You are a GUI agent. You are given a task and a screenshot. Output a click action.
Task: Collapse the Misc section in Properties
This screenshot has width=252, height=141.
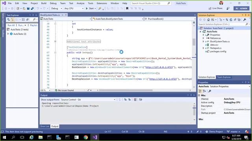point(199,95)
